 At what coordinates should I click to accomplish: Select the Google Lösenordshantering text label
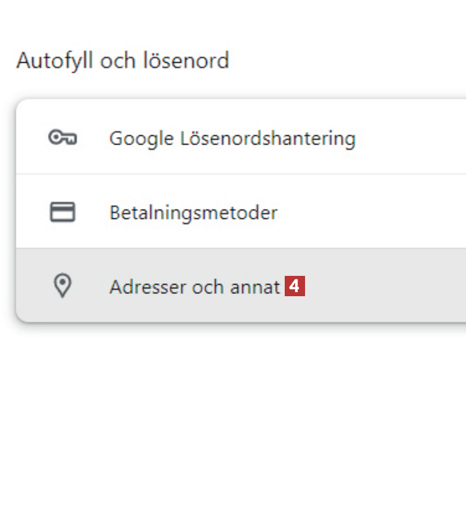click(x=232, y=138)
